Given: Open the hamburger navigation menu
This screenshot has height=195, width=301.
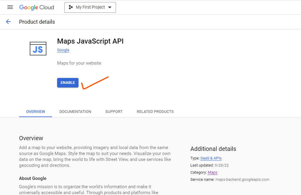Looking at the screenshot, I should click(10, 7).
